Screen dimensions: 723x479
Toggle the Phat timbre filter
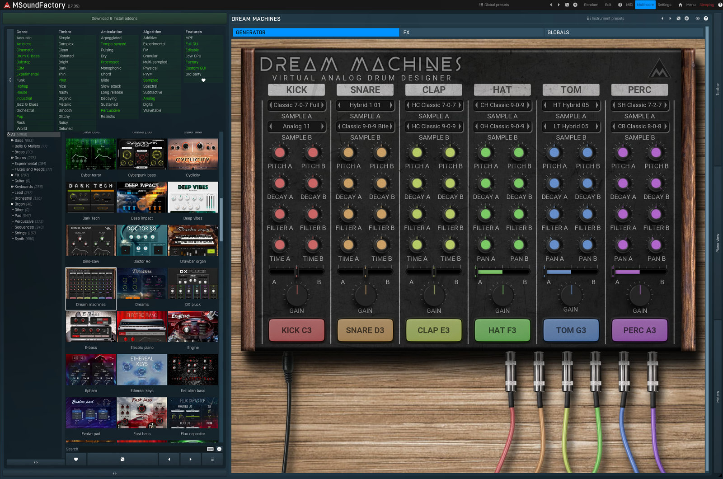pos(62,80)
